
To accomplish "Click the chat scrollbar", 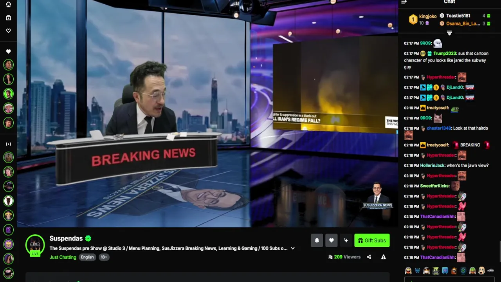I will [x=499, y=251].
